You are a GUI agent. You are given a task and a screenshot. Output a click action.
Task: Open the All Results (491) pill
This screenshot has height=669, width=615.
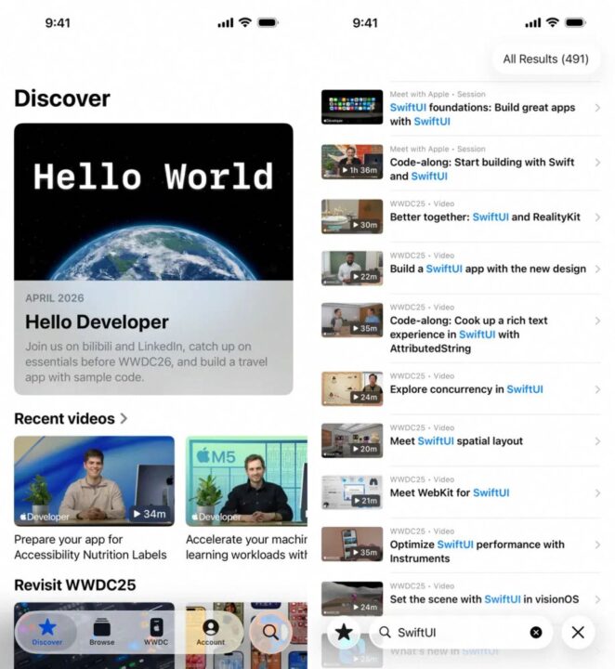tap(545, 59)
